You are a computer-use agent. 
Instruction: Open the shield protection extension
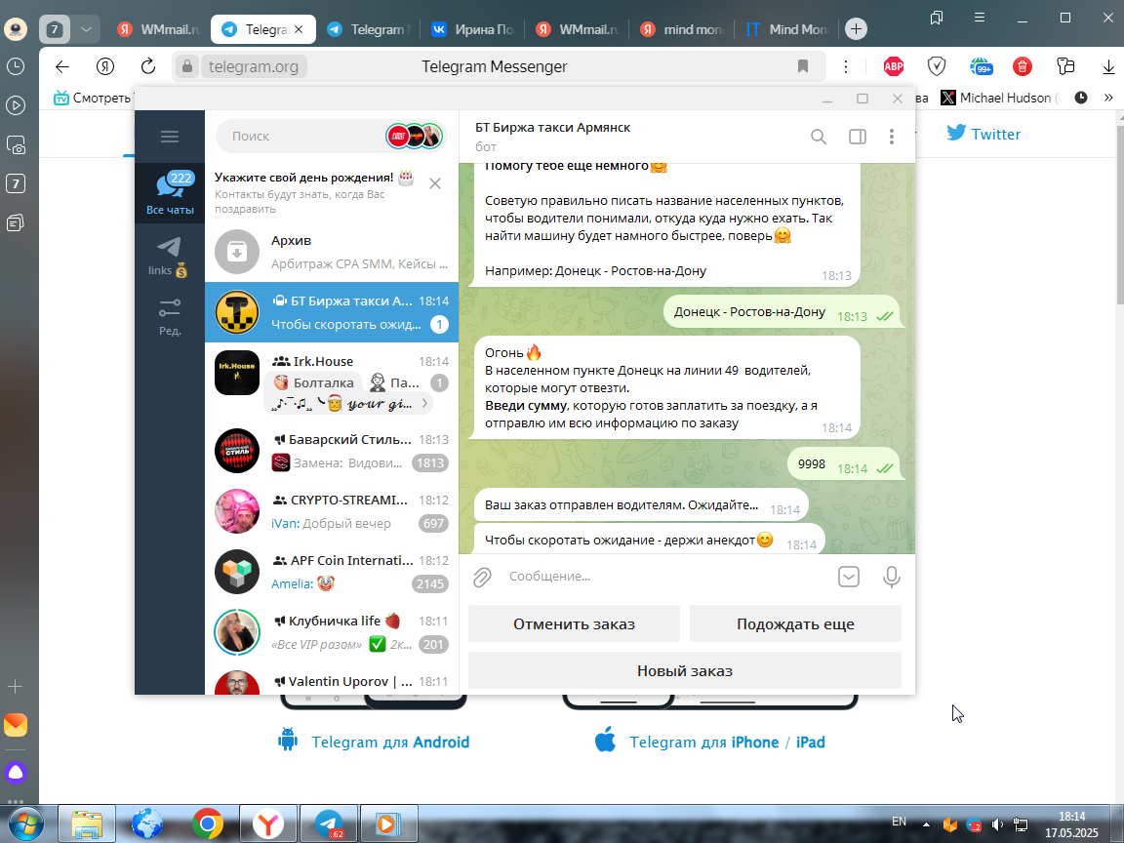[937, 66]
